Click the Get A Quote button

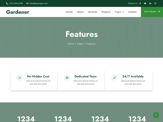152,12
